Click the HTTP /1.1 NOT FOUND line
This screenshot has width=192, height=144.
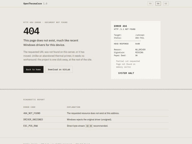pyautogui.click(x=125, y=29)
